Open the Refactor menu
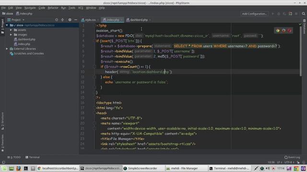Screen dimensions: 307x172 (x=53, y=8)
